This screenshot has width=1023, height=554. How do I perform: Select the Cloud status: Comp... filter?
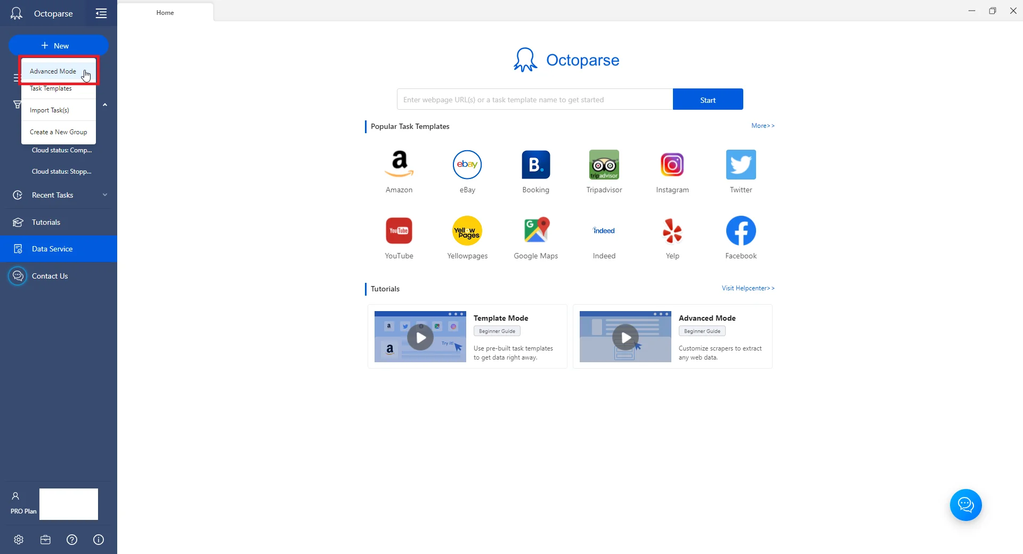pyautogui.click(x=62, y=150)
